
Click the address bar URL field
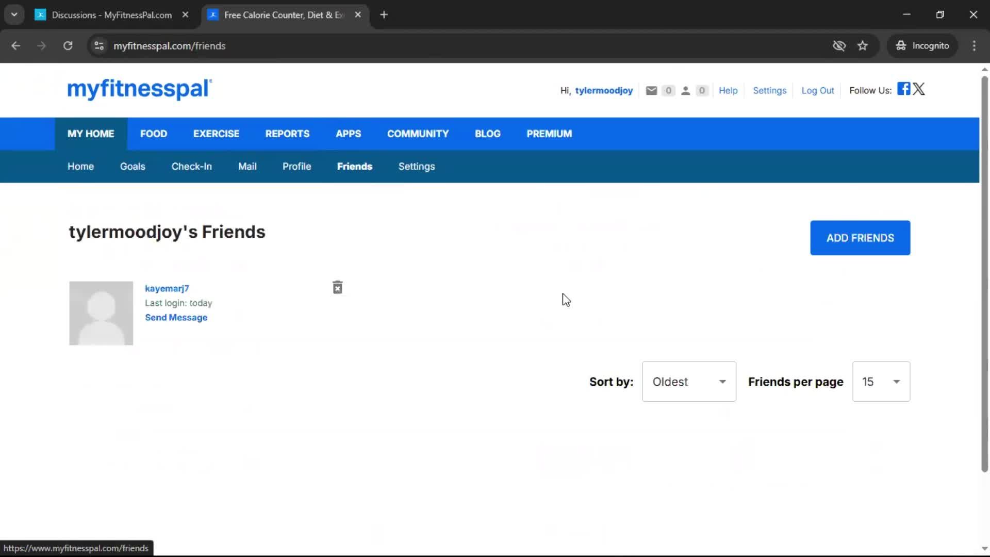pyautogui.click(x=464, y=46)
